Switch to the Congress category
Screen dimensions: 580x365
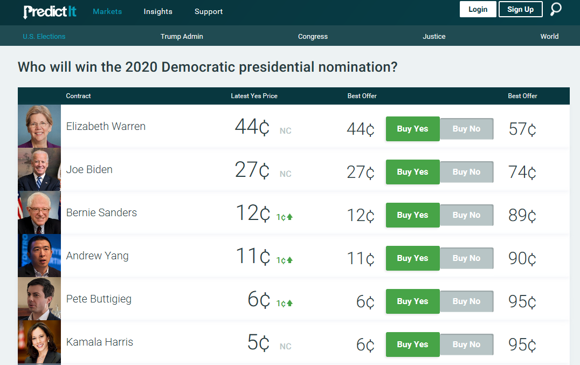(313, 37)
